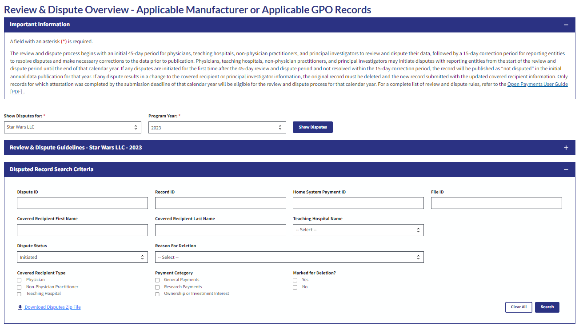Collapse Disputed Record Search Criteria minus icon

566,169
